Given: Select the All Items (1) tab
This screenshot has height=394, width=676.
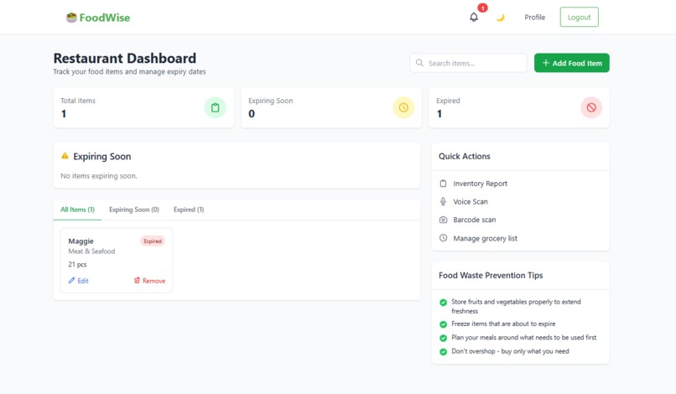Looking at the screenshot, I should tap(78, 210).
